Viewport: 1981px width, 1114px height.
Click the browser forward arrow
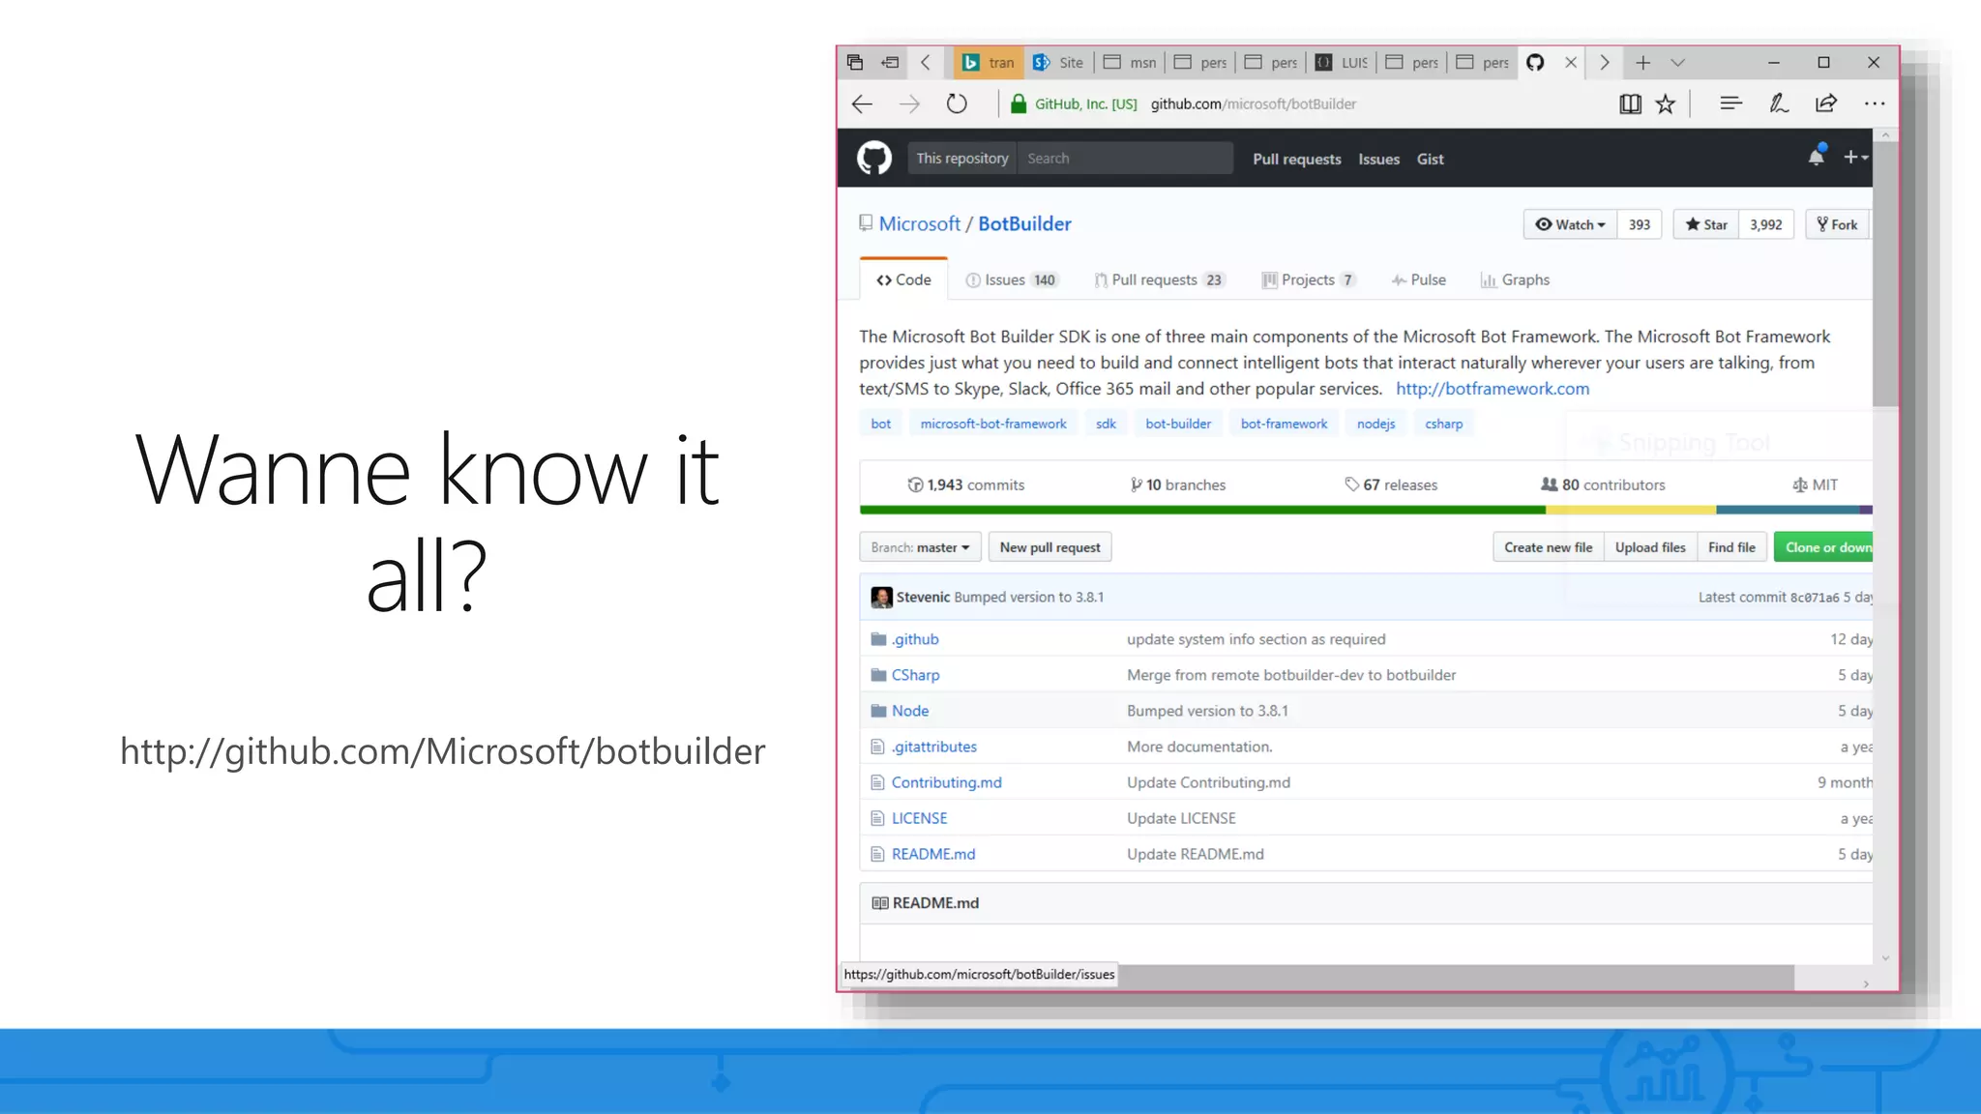point(909,103)
